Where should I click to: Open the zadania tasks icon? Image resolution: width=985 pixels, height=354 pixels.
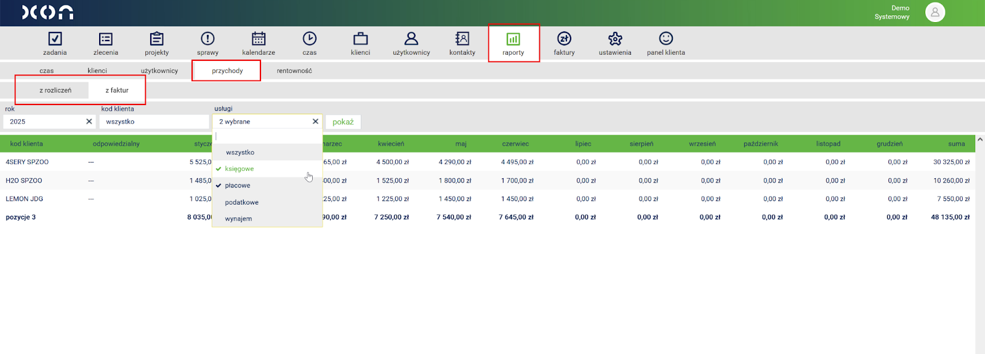55,39
